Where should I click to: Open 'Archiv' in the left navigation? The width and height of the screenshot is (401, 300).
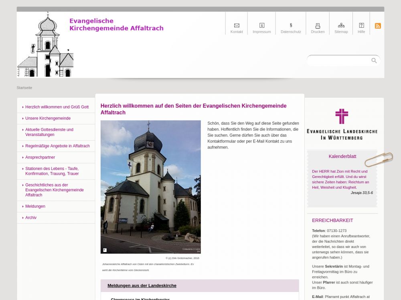31,218
